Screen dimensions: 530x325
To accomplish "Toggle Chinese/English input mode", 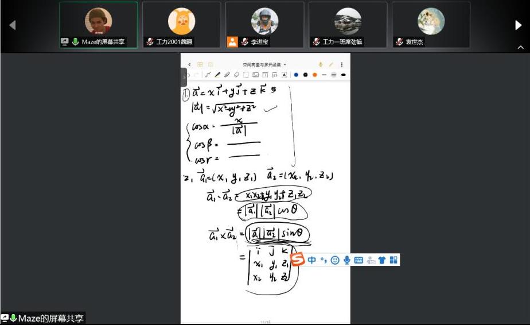I will coord(311,260).
